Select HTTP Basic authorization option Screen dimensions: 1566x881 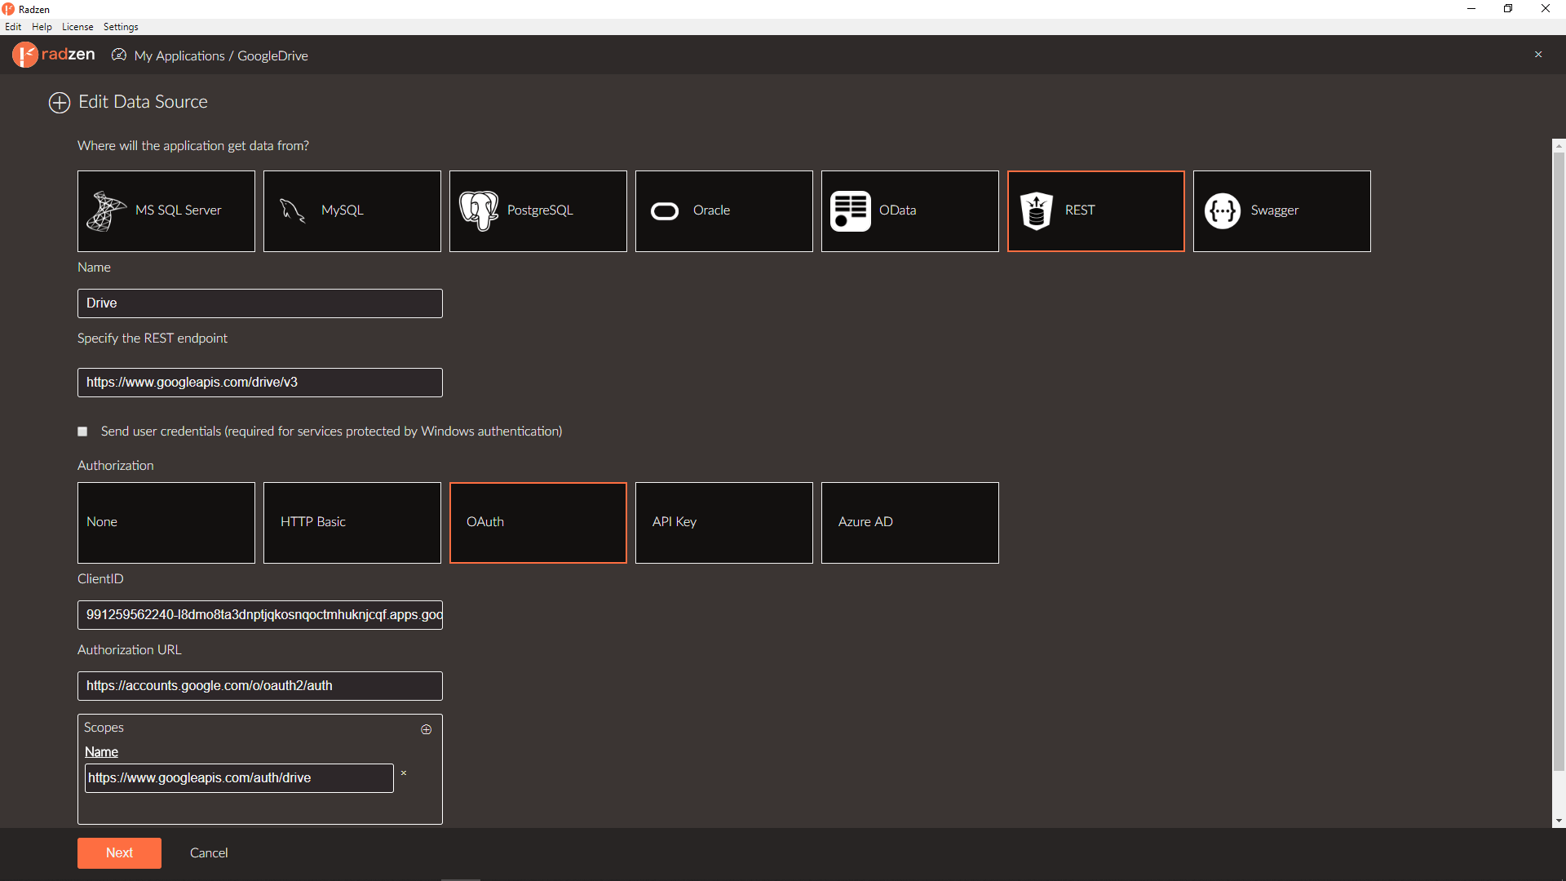[352, 523]
